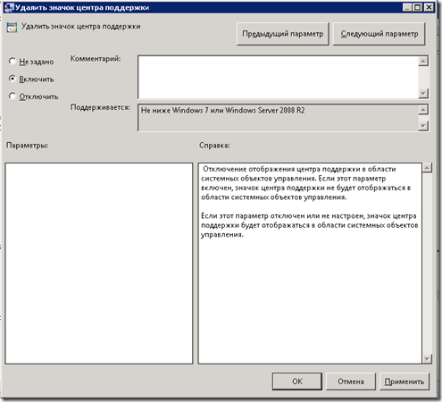Click the "Не ниже Windows 7" supported text
This screenshot has width=442, height=402.
(222, 111)
